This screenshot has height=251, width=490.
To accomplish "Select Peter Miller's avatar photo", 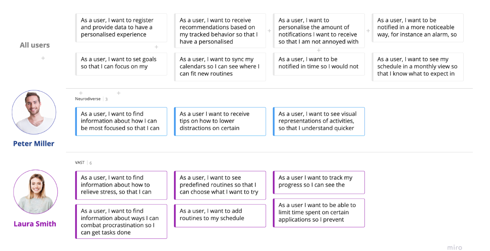I will point(34,112).
